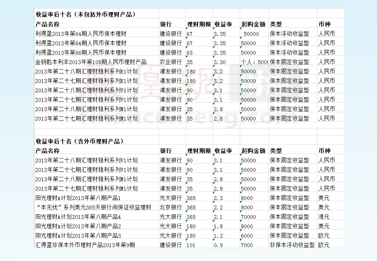This screenshot has height=261, width=377.
Task: Click the title '收益率后十名（含外币理财产品）'
Action: click(x=80, y=141)
